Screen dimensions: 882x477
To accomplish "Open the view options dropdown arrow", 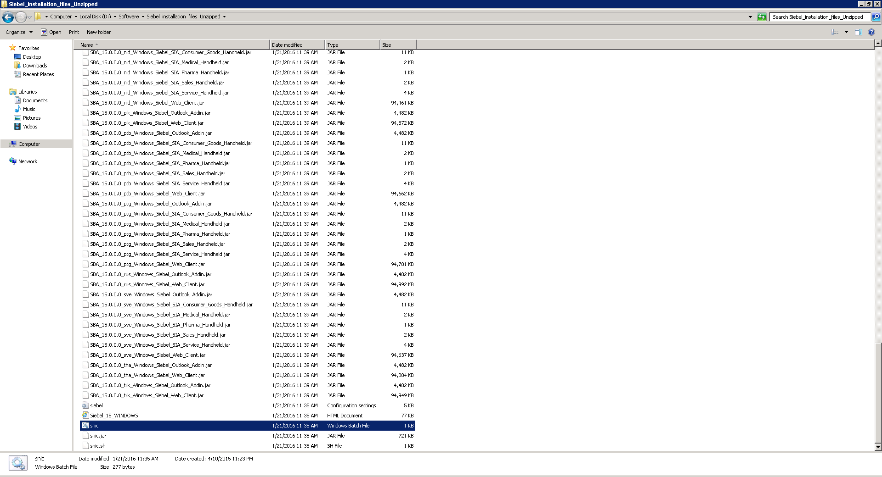I will click(846, 32).
